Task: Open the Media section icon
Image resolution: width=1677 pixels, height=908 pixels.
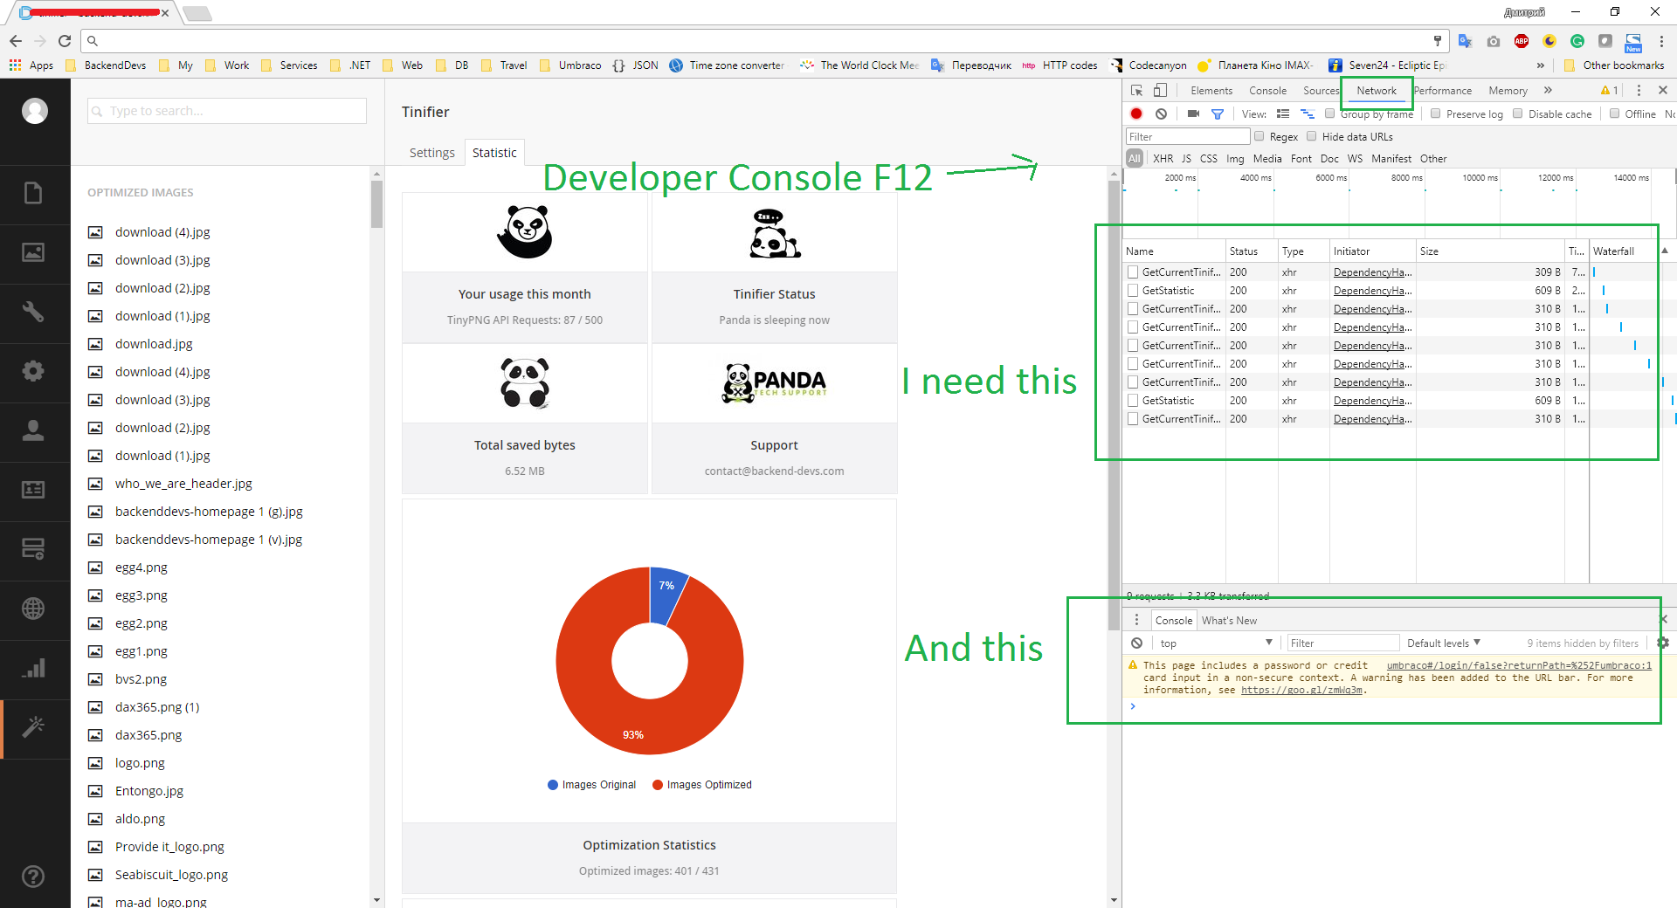Action: coord(33,252)
